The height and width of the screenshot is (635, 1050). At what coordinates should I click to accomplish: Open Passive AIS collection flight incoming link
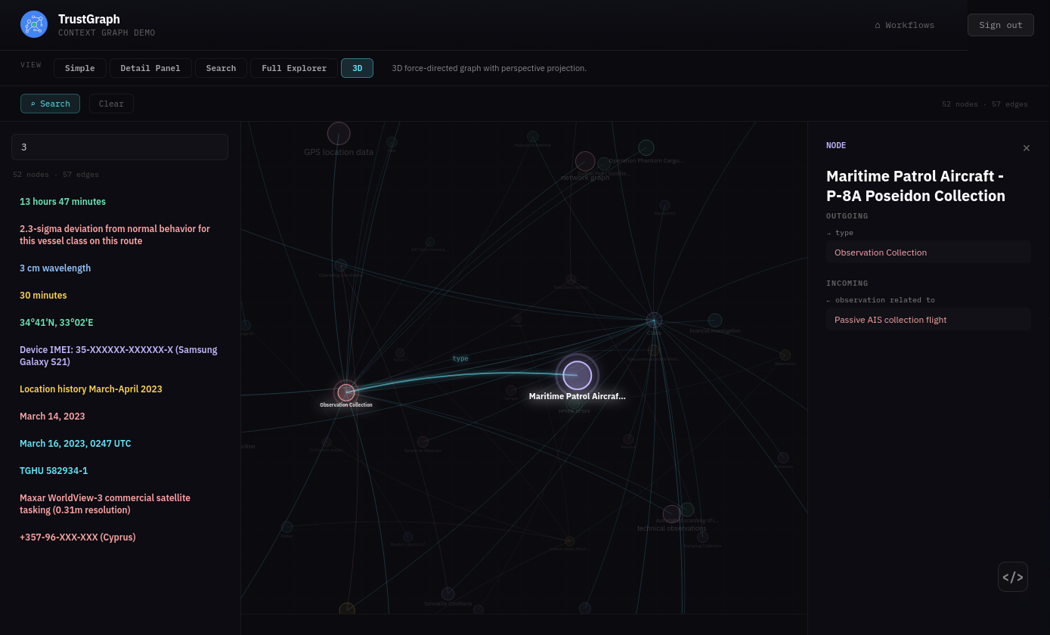928,320
